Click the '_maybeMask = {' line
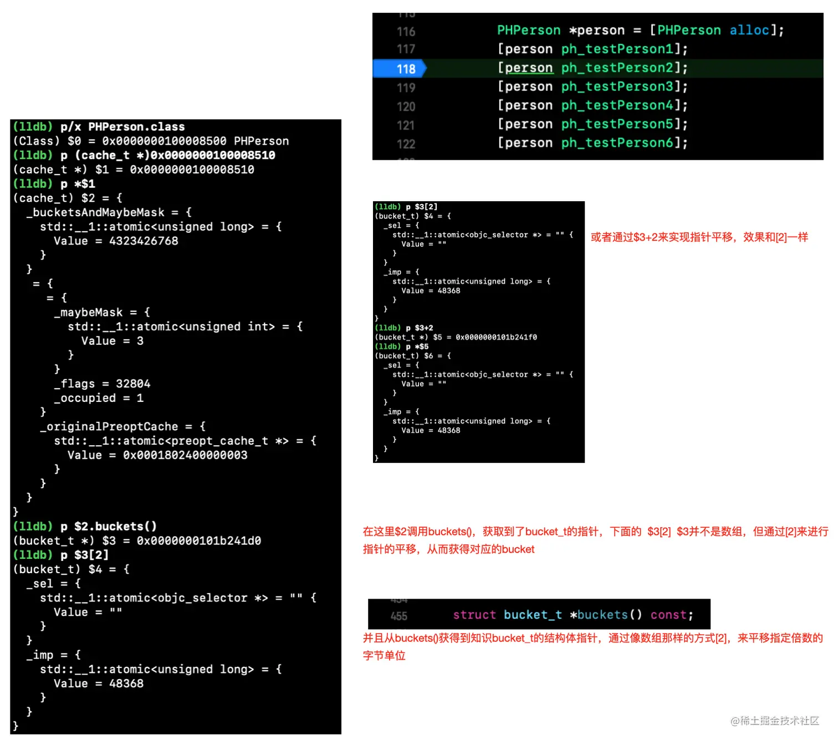This screenshot has width=838, height=745. pos(102,312)
